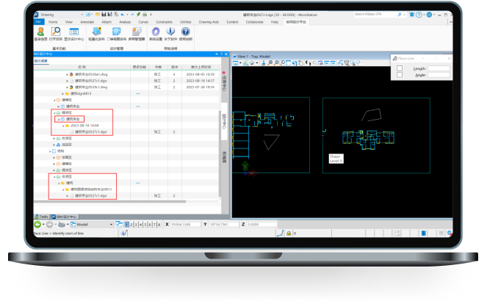This screenshot has width=487, height=304.
Task: Expand the dgn0813 folder row
Action: (x=62, y=94)
